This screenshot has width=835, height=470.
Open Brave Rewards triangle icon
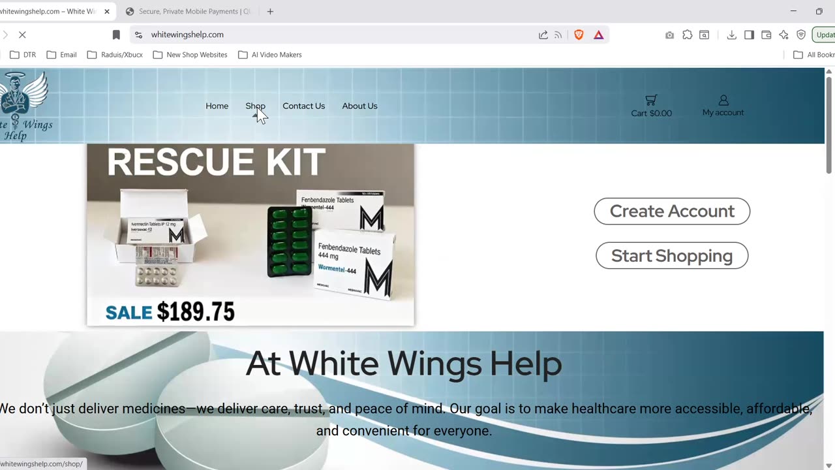point(599,35)
